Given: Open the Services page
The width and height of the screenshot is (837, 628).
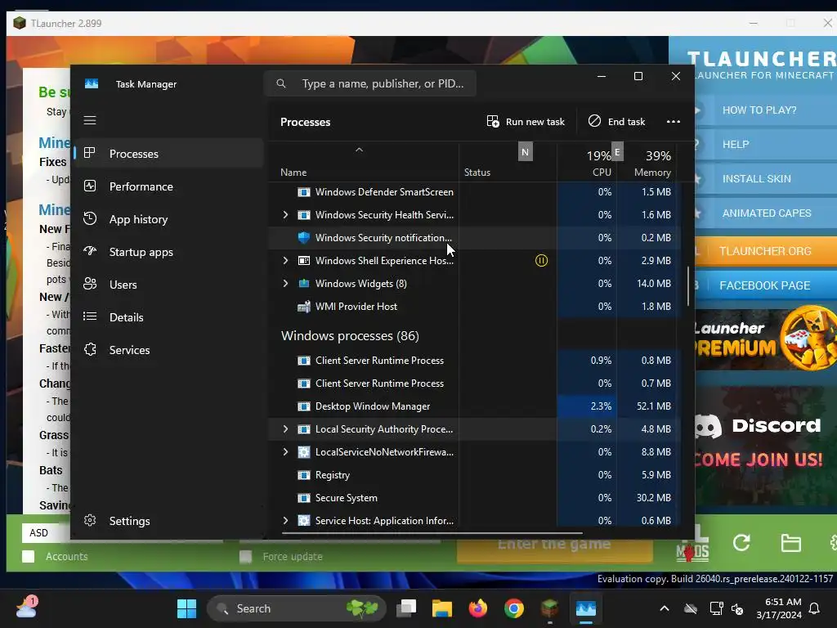Looking at the screenshot, I should pos(169,350).
